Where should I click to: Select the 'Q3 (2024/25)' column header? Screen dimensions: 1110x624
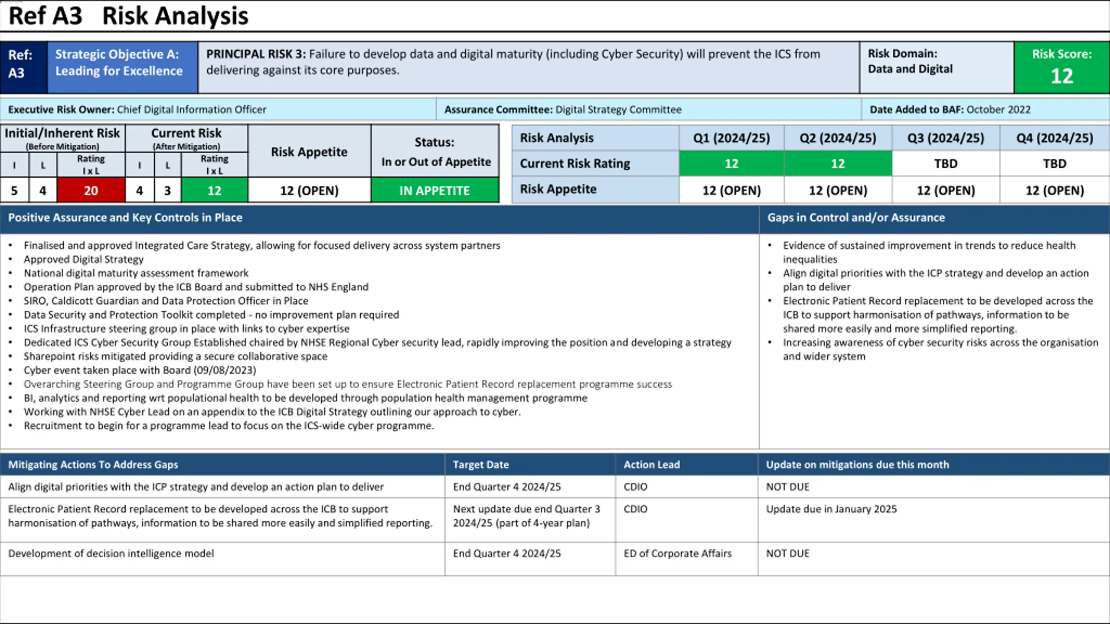pyautogui.click(x=946, y=138)
